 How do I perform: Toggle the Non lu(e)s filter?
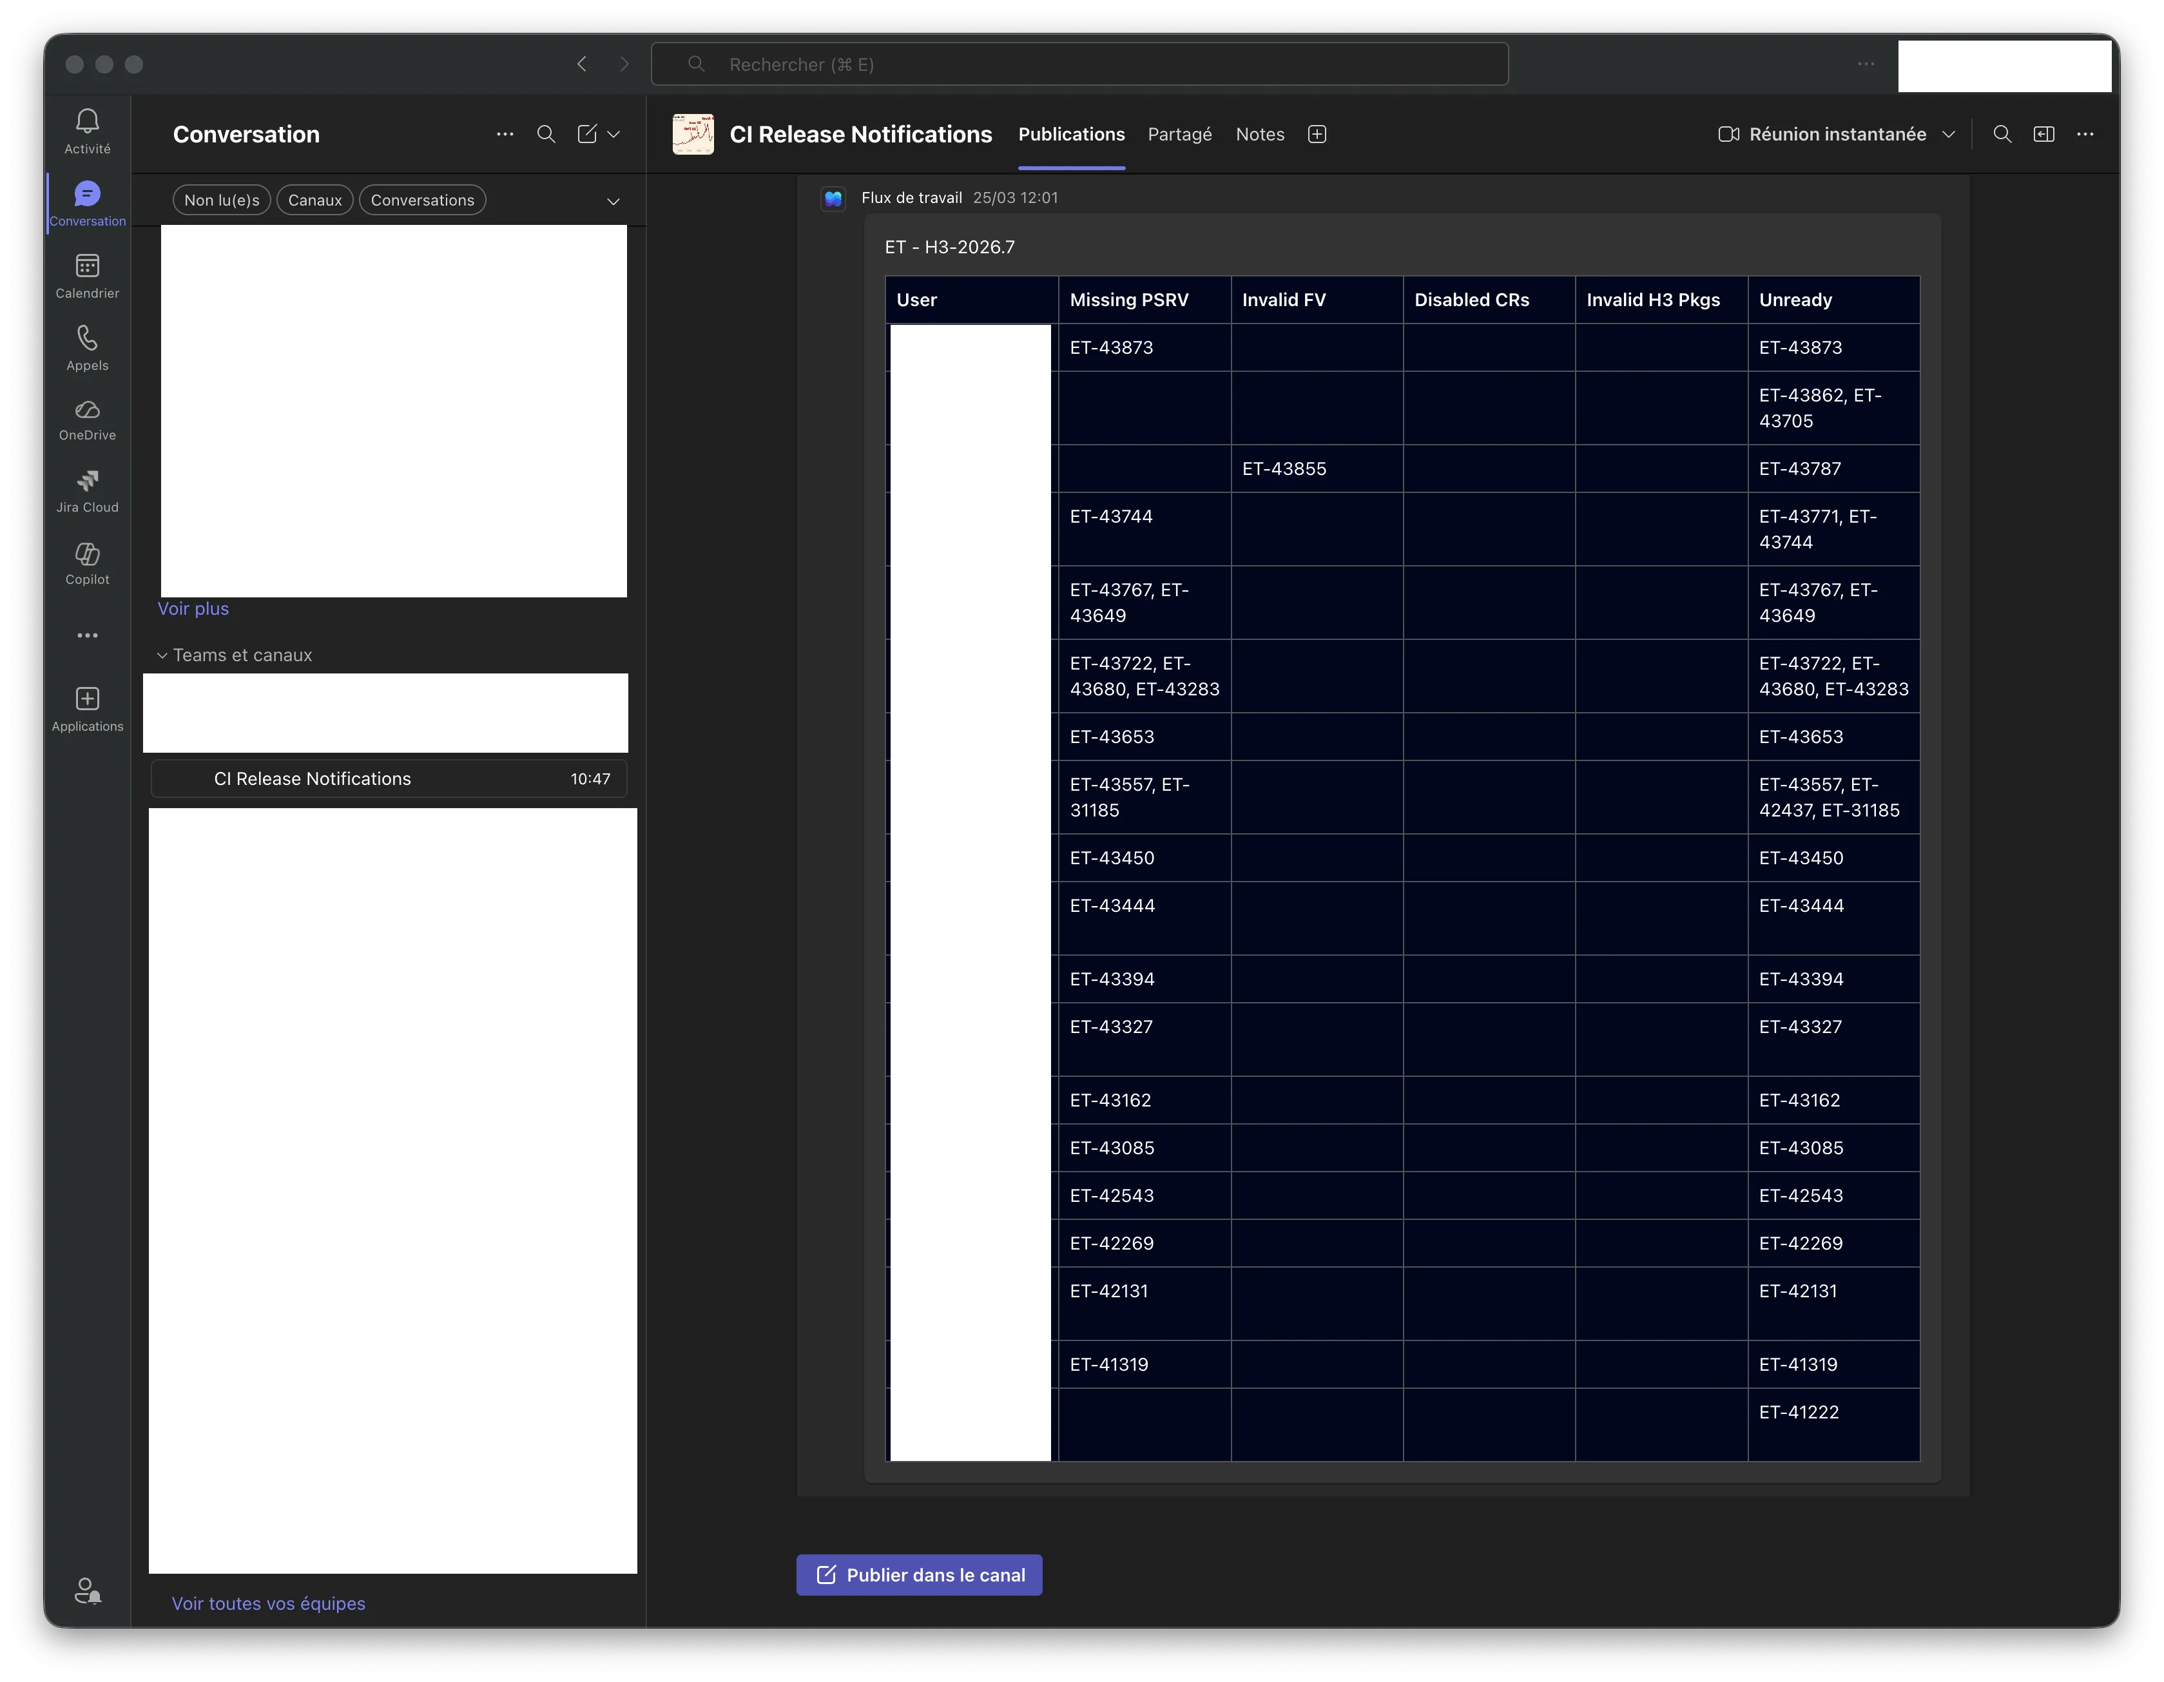[222, 200]
